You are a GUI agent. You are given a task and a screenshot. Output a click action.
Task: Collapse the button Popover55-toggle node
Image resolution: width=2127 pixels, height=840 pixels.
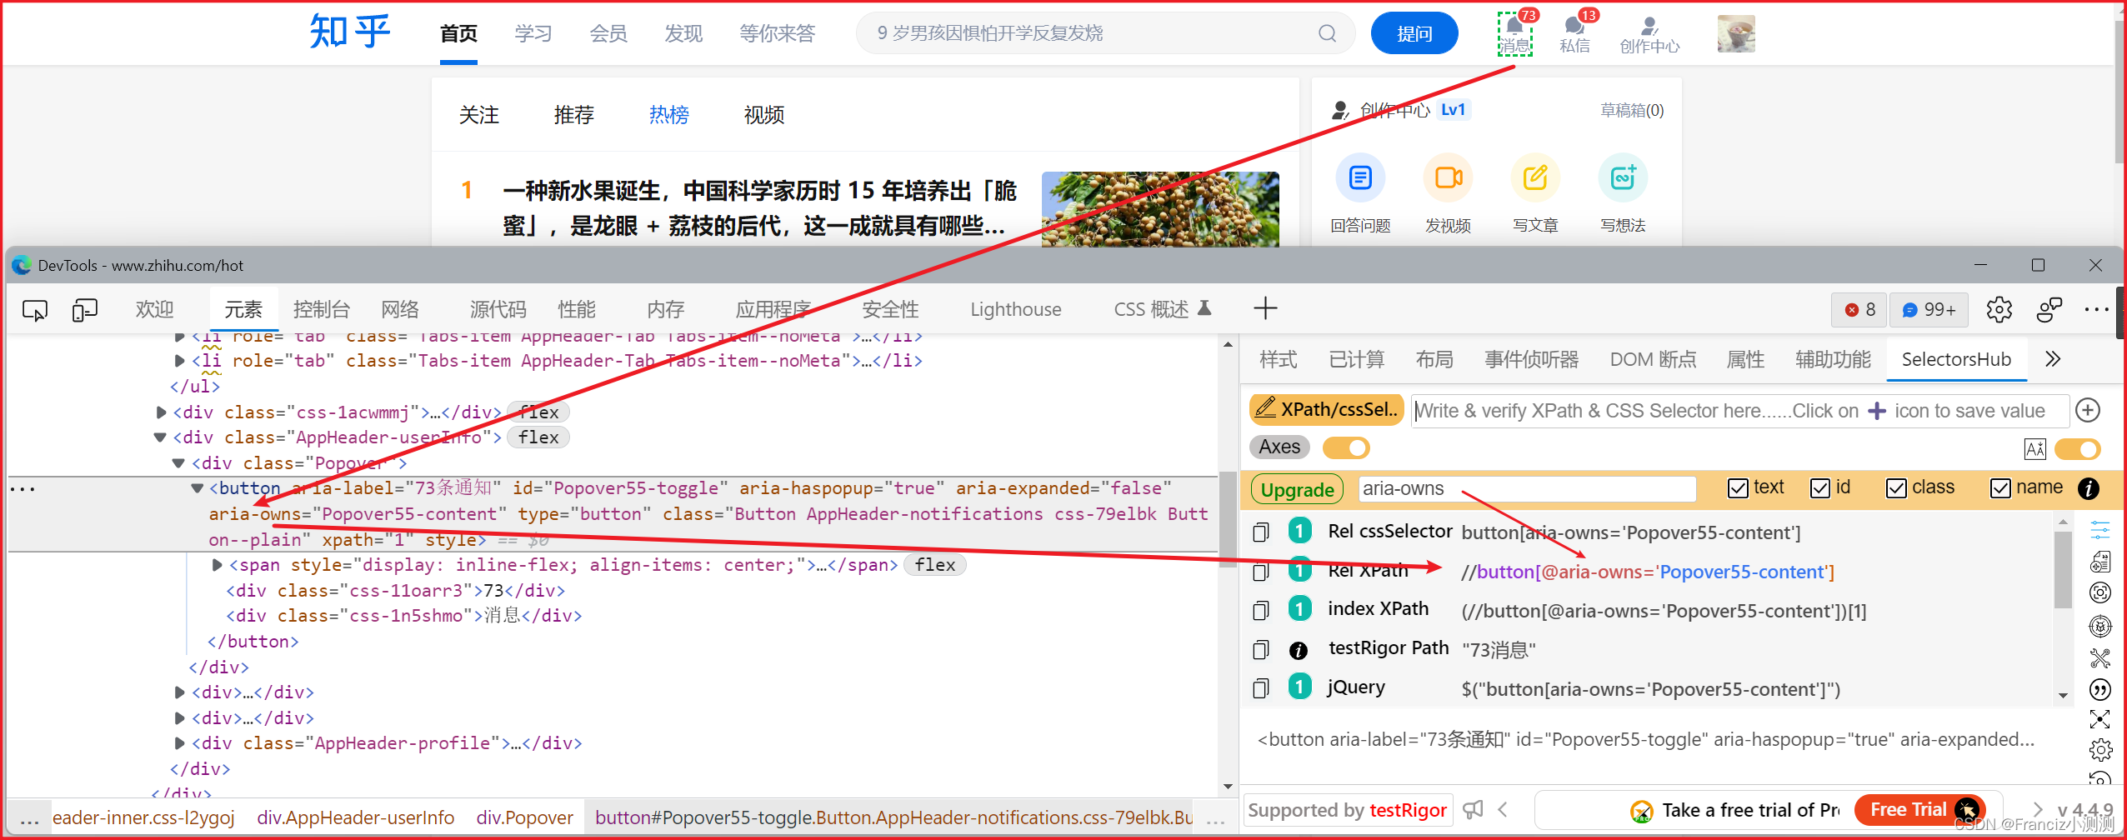click(x=198, y=488)
